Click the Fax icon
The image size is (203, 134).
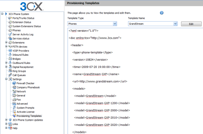pos(14,99)
